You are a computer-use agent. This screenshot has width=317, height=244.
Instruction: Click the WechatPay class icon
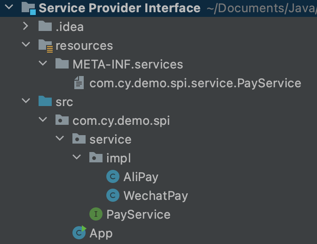[113, 196]
